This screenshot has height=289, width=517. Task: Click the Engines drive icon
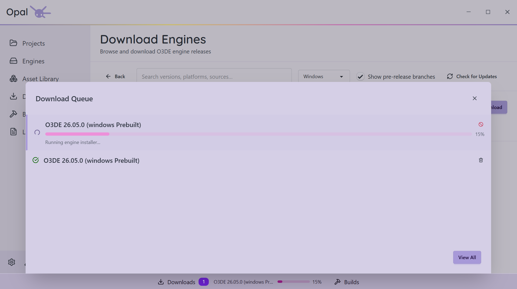click(13, 61)
